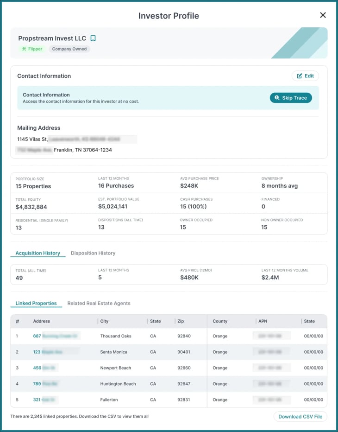This screenshot has width=338, height=432.
Task: Bookmark Propstream Invest LLC investor
Action: tap(93, 38)
